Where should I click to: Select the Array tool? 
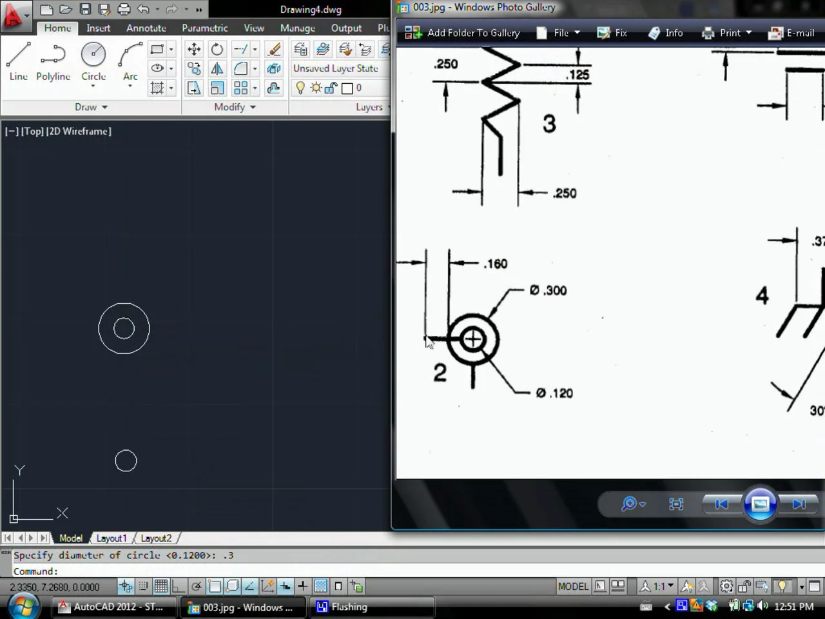(x=240, y=88)
